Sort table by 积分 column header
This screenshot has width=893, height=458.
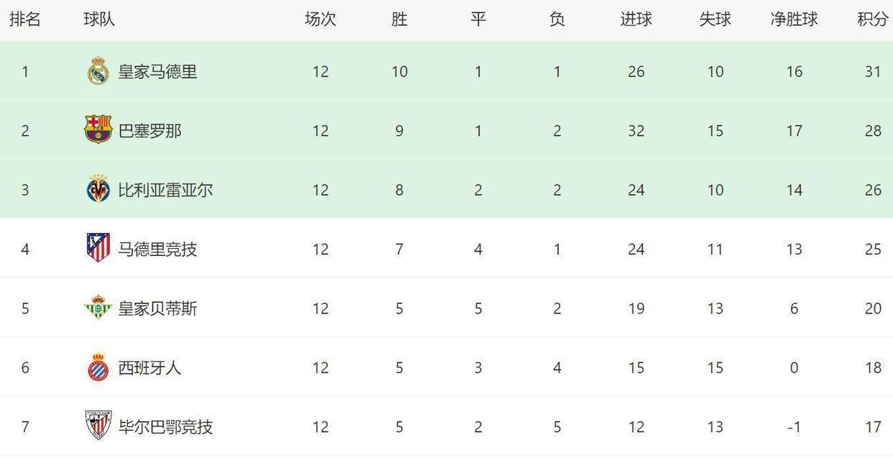click(872, 19)
